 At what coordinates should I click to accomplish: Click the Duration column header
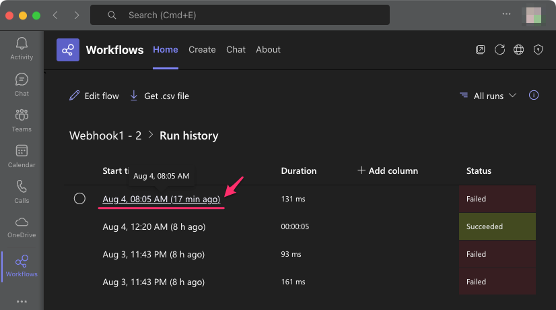(299, 170)
